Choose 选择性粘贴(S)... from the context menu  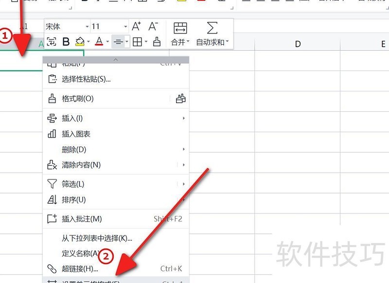point(116,79)
